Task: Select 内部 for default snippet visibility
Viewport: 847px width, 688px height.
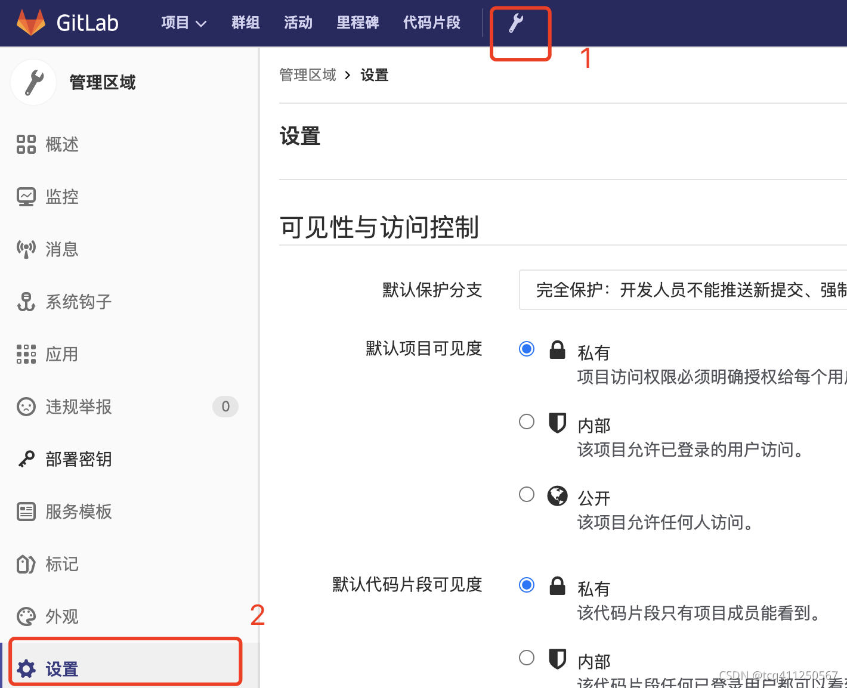Action: [527, 658]
